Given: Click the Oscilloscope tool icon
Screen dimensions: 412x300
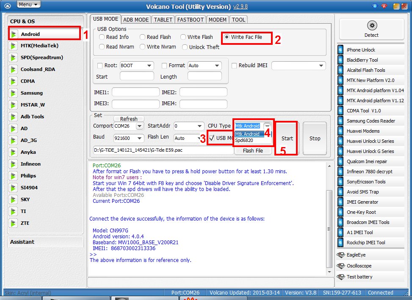Looking at the screenshot, I should click(x=341, y=266).
